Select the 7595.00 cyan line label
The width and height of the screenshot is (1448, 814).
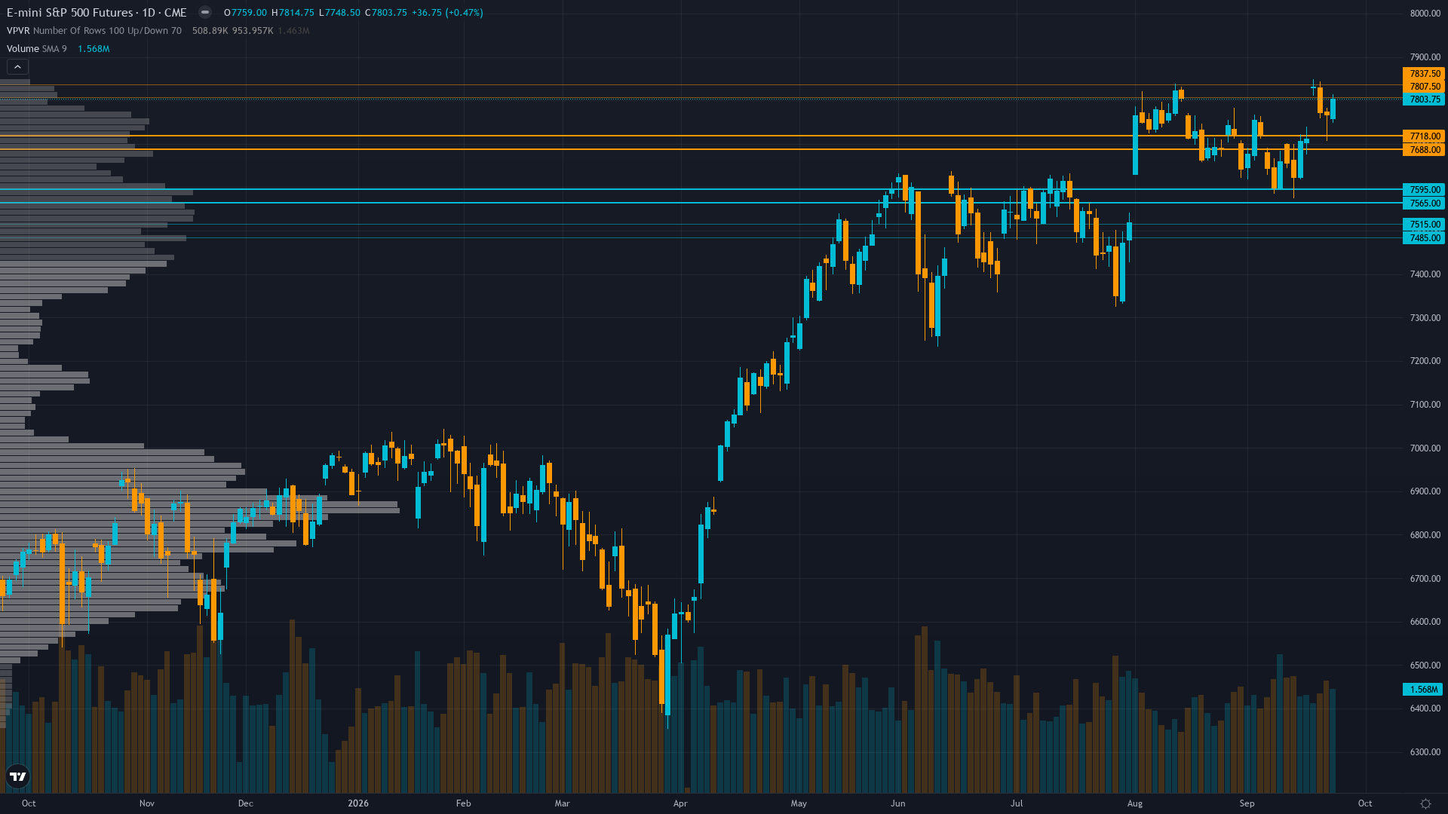point(1424,190)
